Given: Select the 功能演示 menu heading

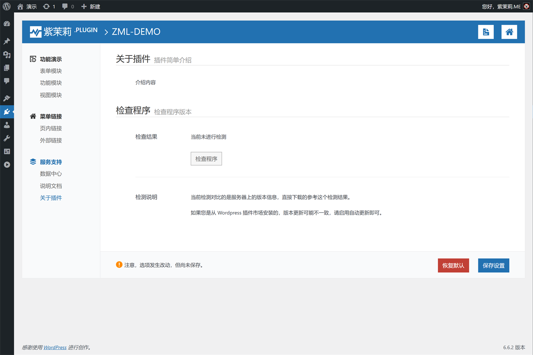Looking at the screenshot, I should pyautogui.click(x=51, y=59).
